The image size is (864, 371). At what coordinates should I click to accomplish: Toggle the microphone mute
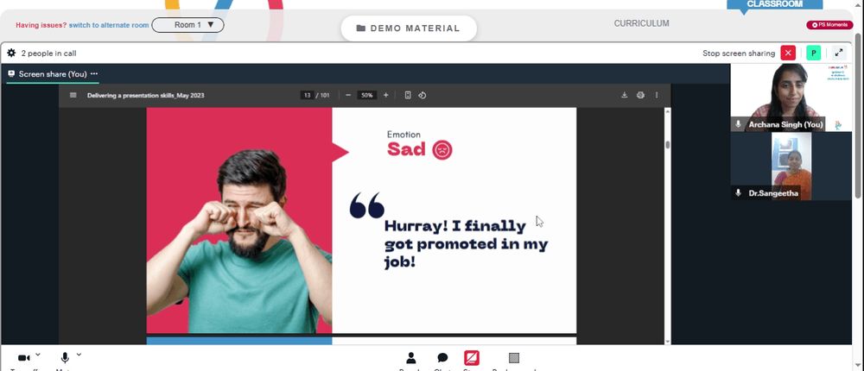65,358
